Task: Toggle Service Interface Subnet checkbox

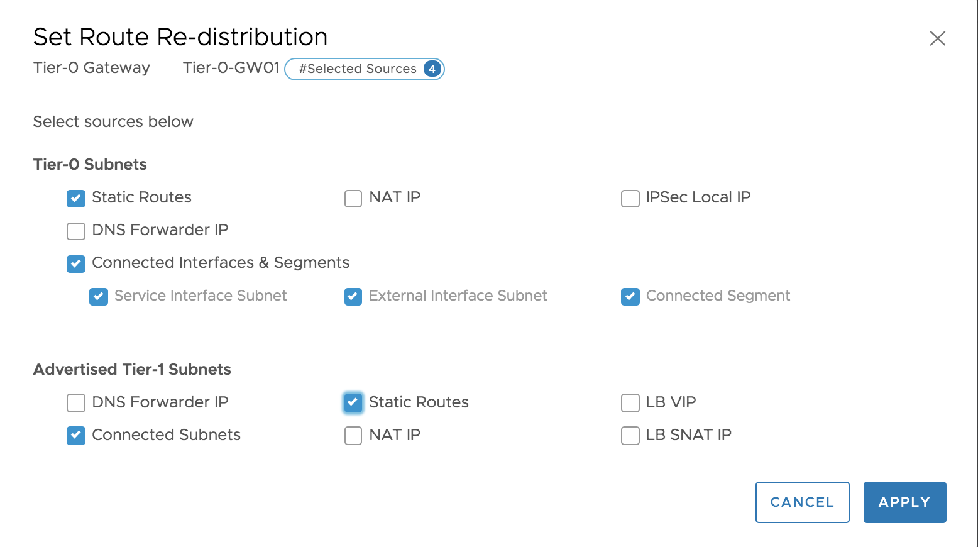Action: click(99, 297)
